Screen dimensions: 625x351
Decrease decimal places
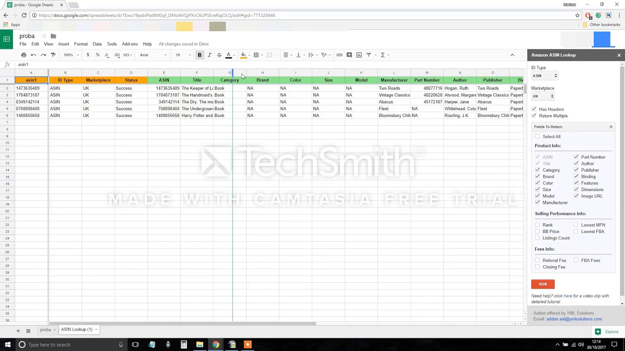point(107,55)
